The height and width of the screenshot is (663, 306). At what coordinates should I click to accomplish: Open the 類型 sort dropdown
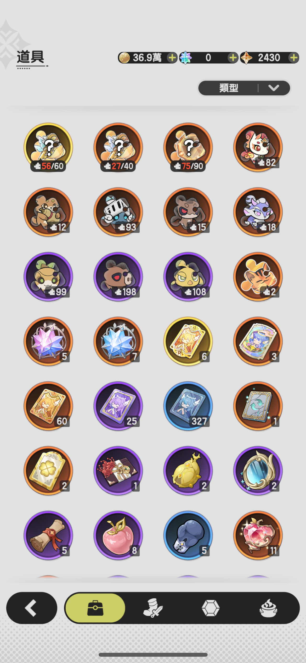tap(244, 88)
